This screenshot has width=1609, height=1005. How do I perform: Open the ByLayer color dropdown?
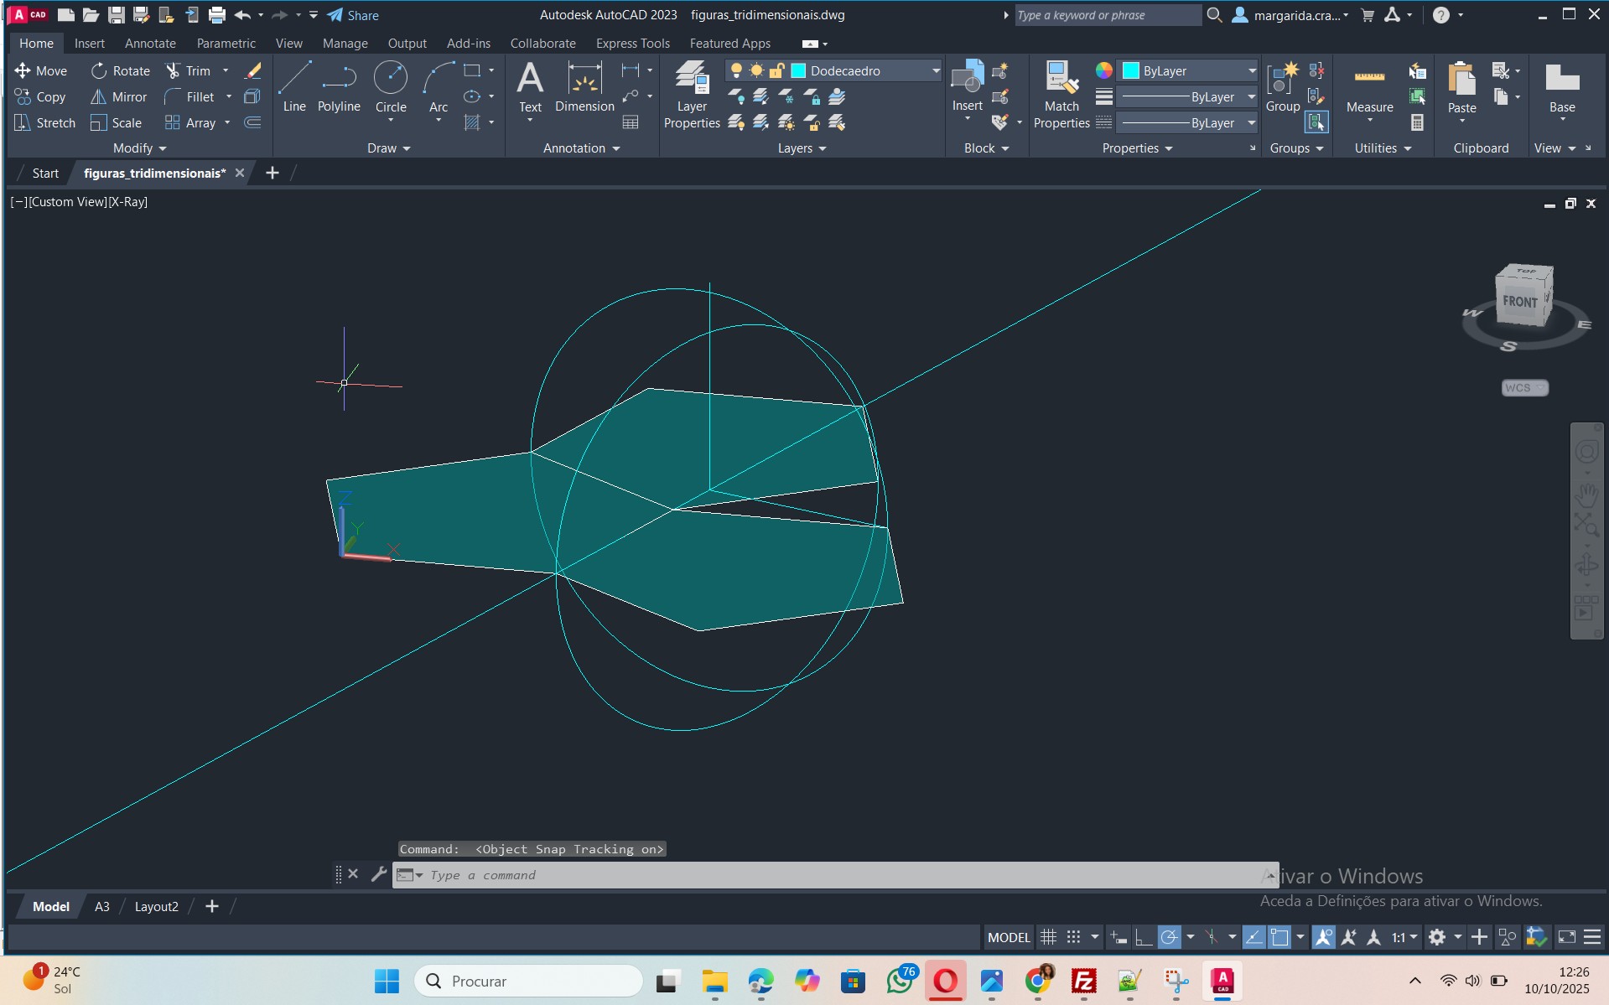(1252, 71)
